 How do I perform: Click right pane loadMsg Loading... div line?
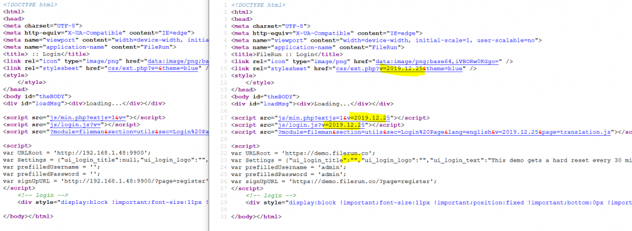(x=312, y=104)
